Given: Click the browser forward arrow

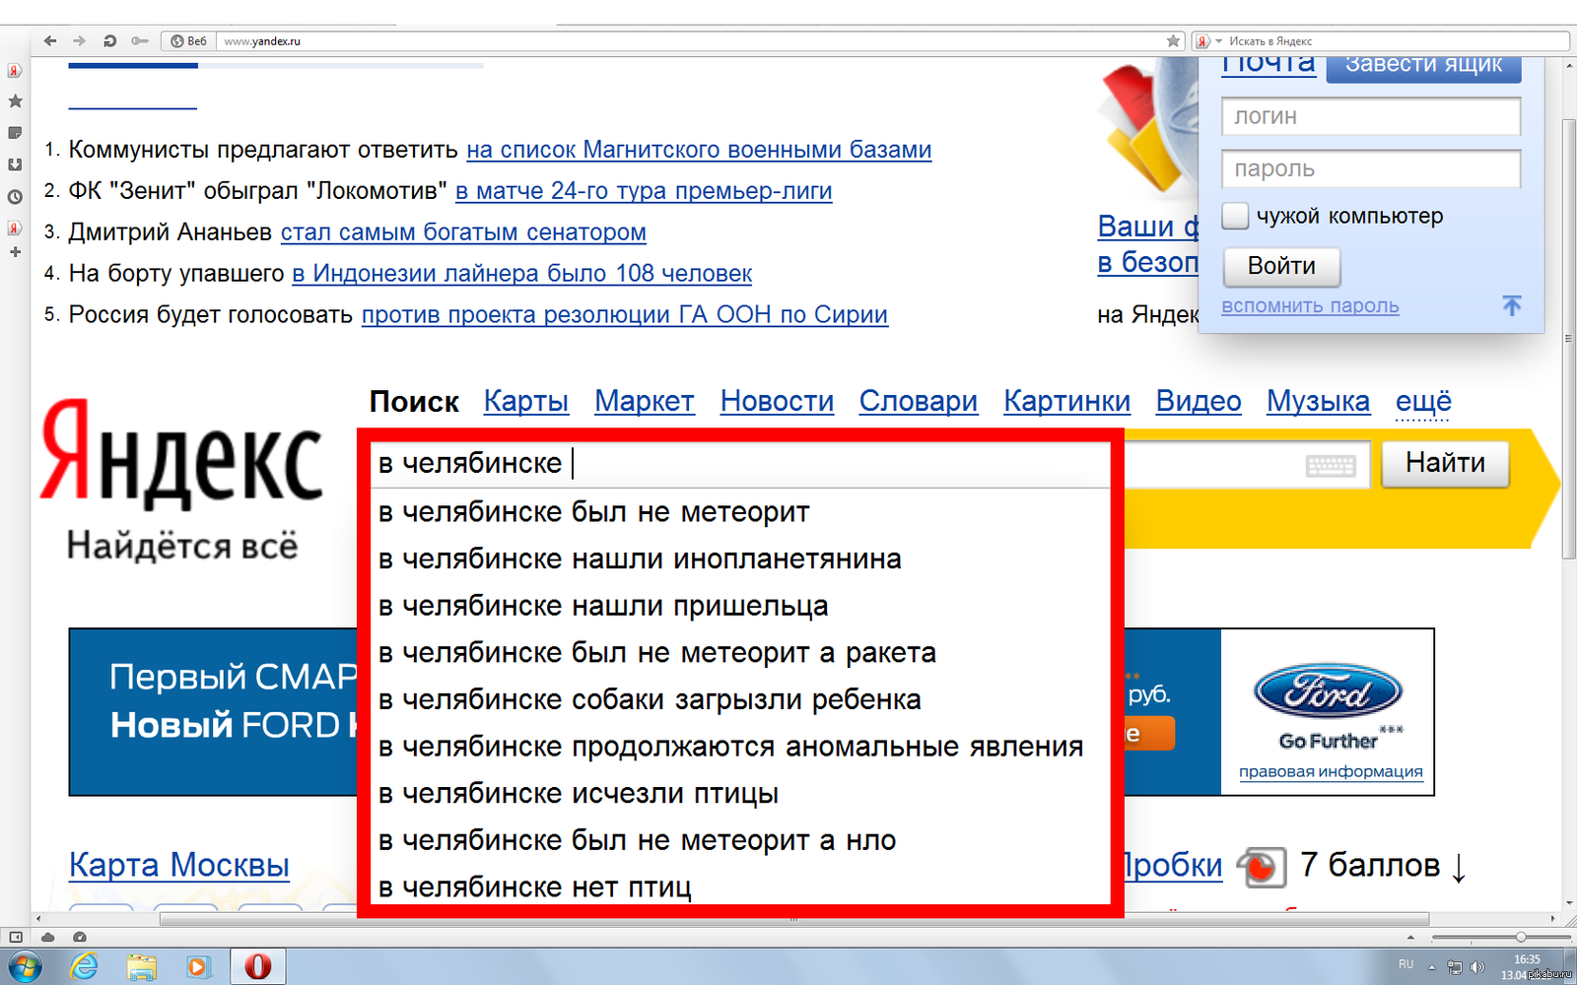Looking at the screenshot, I should 79,41.
